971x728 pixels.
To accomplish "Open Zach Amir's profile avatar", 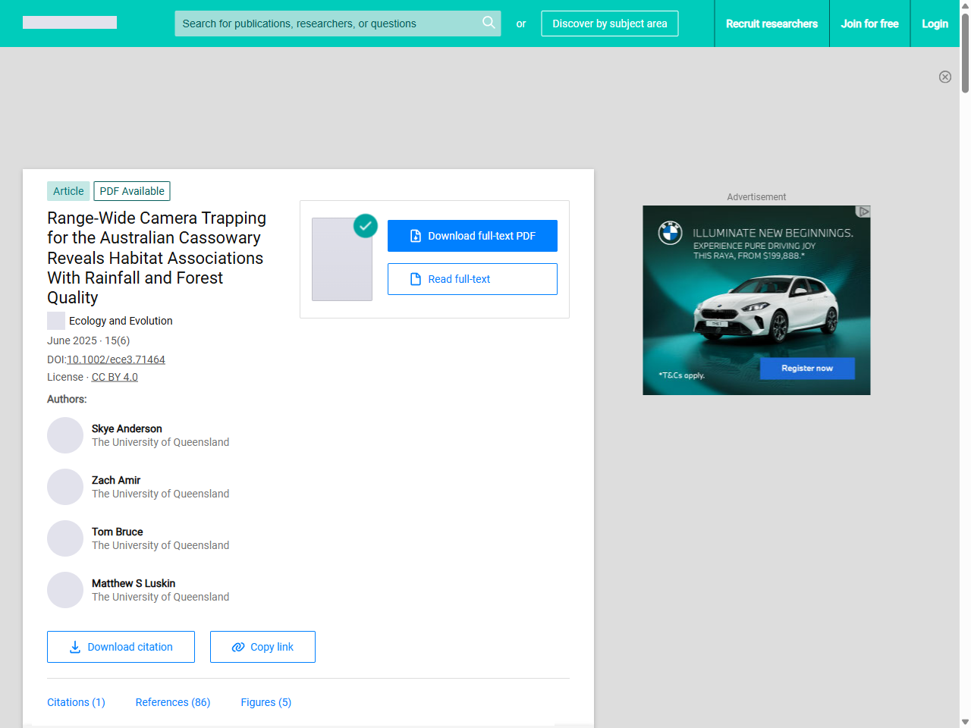I will (65, 487).
